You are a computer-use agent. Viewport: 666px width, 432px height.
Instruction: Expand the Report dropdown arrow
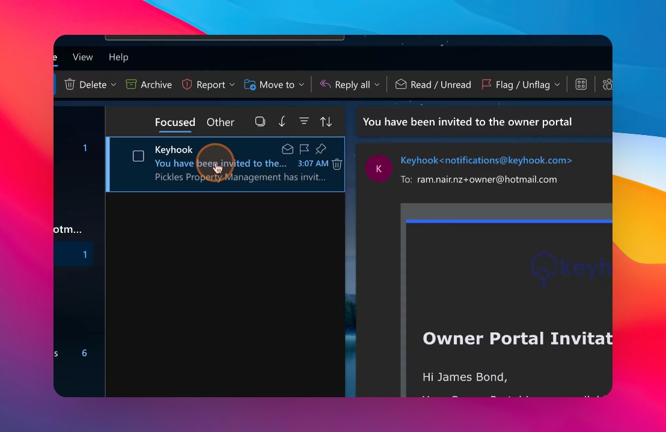232,85
